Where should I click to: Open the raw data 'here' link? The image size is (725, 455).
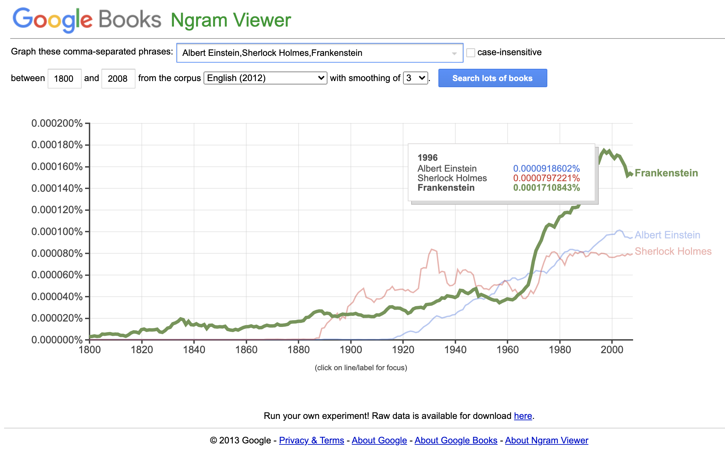(x=523, y=416)
